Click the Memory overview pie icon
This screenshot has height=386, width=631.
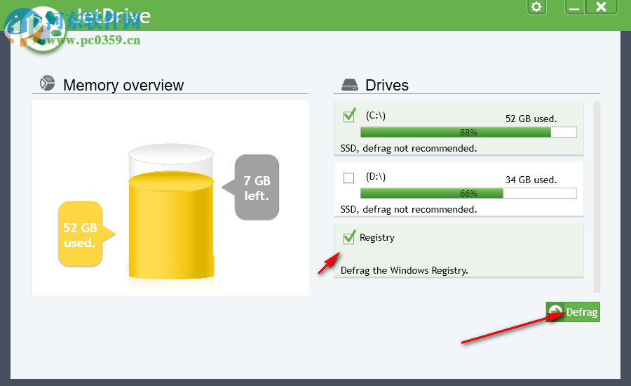click(x=47, y=83)
